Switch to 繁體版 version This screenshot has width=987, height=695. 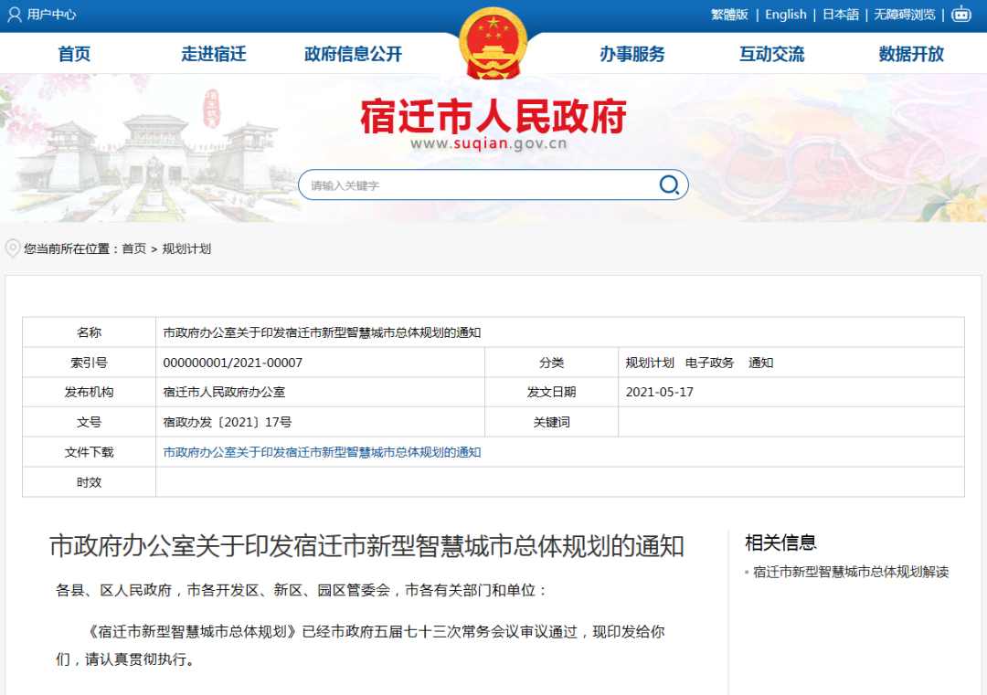tap(729, 15)
